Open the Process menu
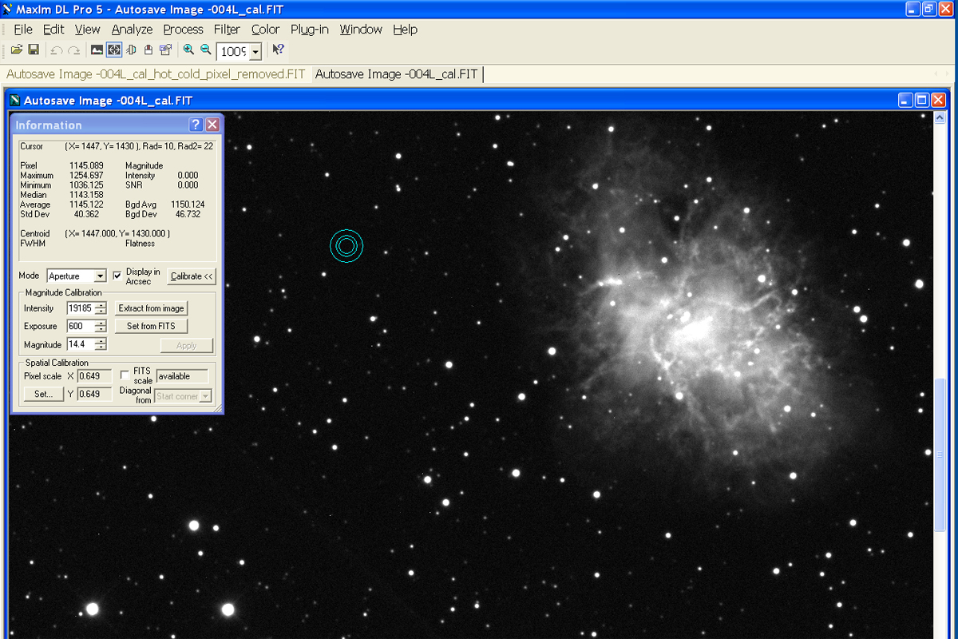The width and height of the screenshot is (958, 639). click(183, 30)
